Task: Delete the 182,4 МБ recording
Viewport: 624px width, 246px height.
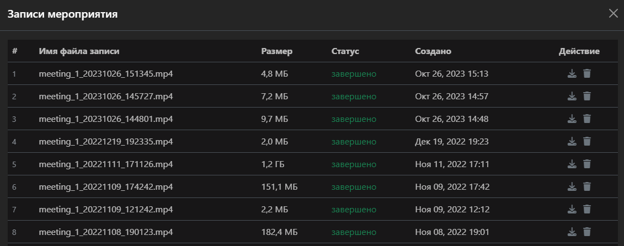Action: [x=587, y=232]
